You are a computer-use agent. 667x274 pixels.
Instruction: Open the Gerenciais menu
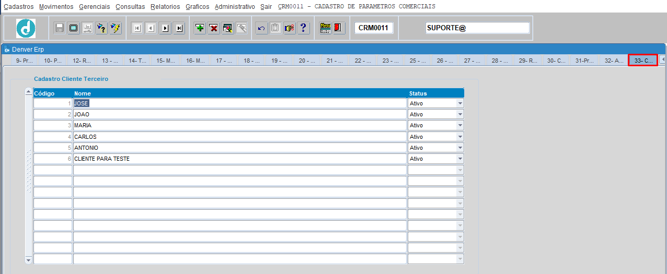point(95,6)
